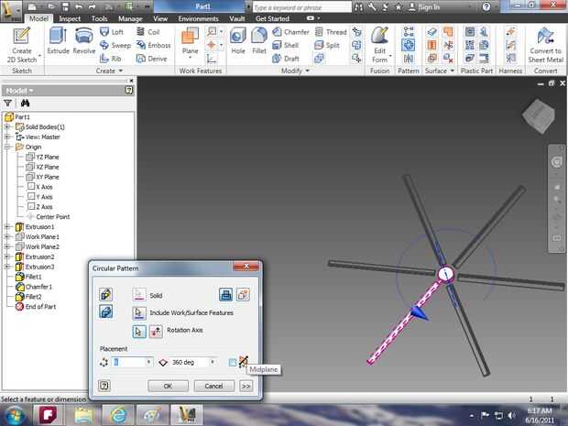
Task: Open the browser filter icon
Action: (7, 104)
